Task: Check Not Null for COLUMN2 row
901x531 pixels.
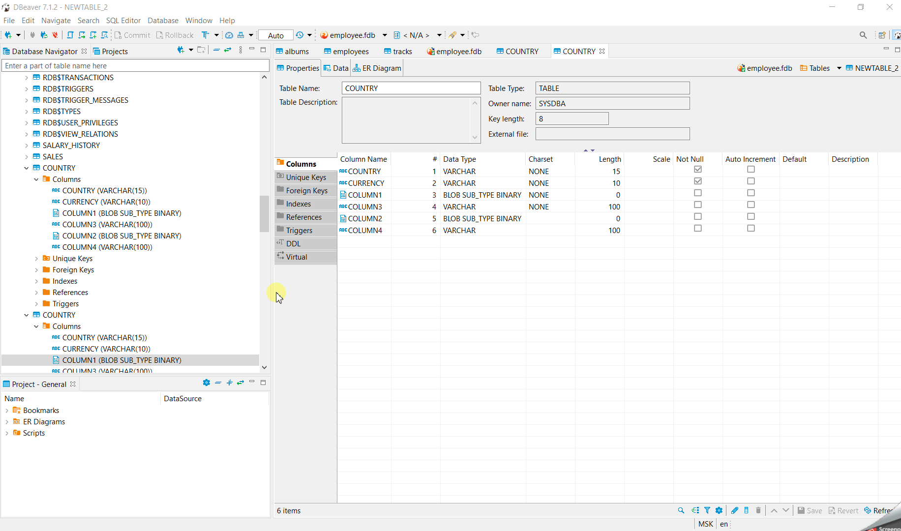Action: point(698,217)
